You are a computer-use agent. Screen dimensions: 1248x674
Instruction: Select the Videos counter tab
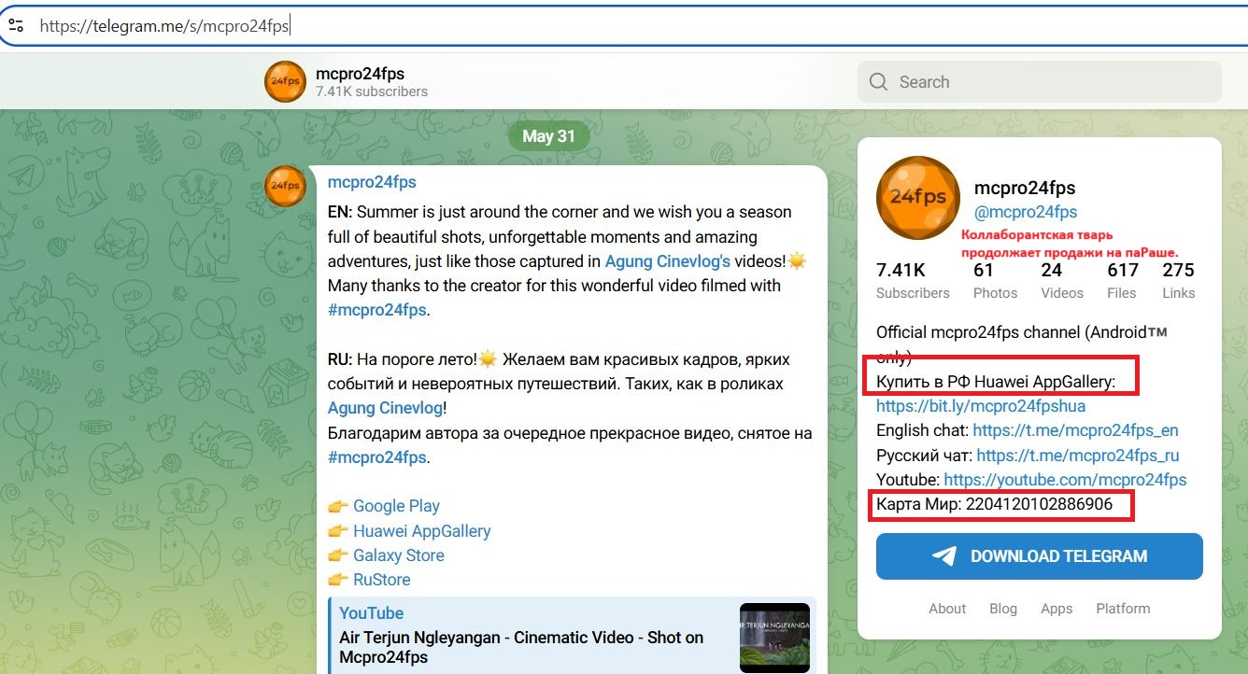click(x=1062, y=280)
